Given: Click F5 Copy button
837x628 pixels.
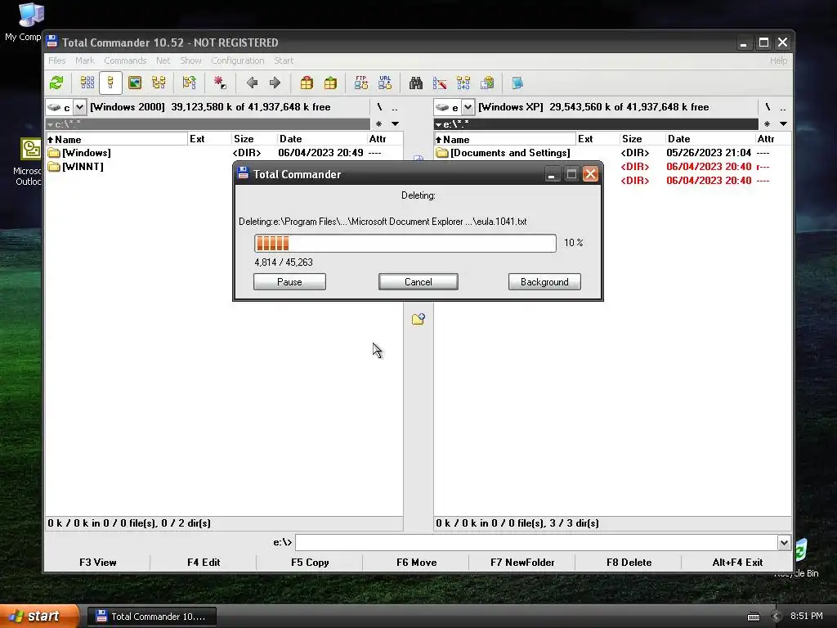Looking at the screenshot, I should (x=310, y=563).
